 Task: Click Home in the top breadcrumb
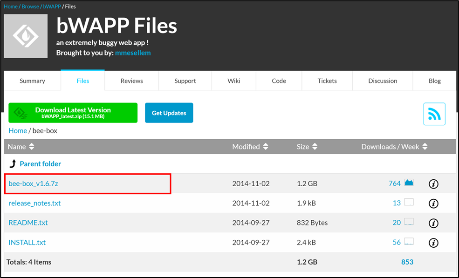[x=11, y=7]
